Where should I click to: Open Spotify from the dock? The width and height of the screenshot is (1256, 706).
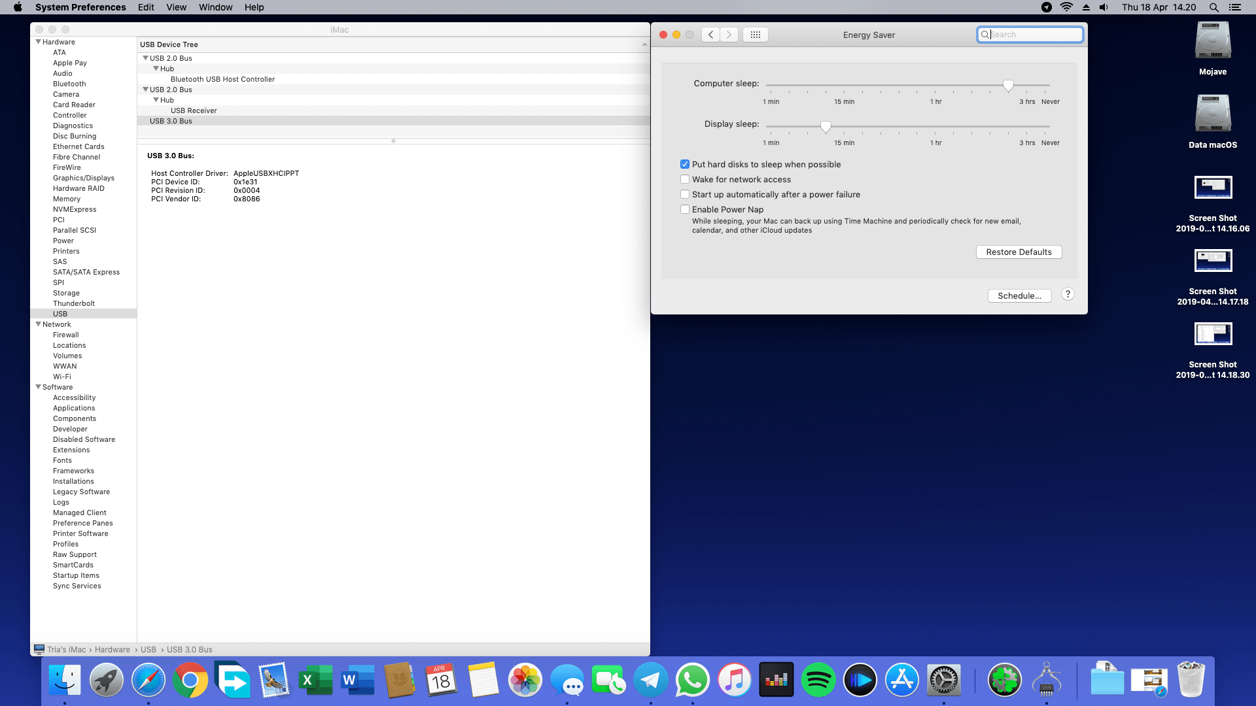click(x=818, y=681)
